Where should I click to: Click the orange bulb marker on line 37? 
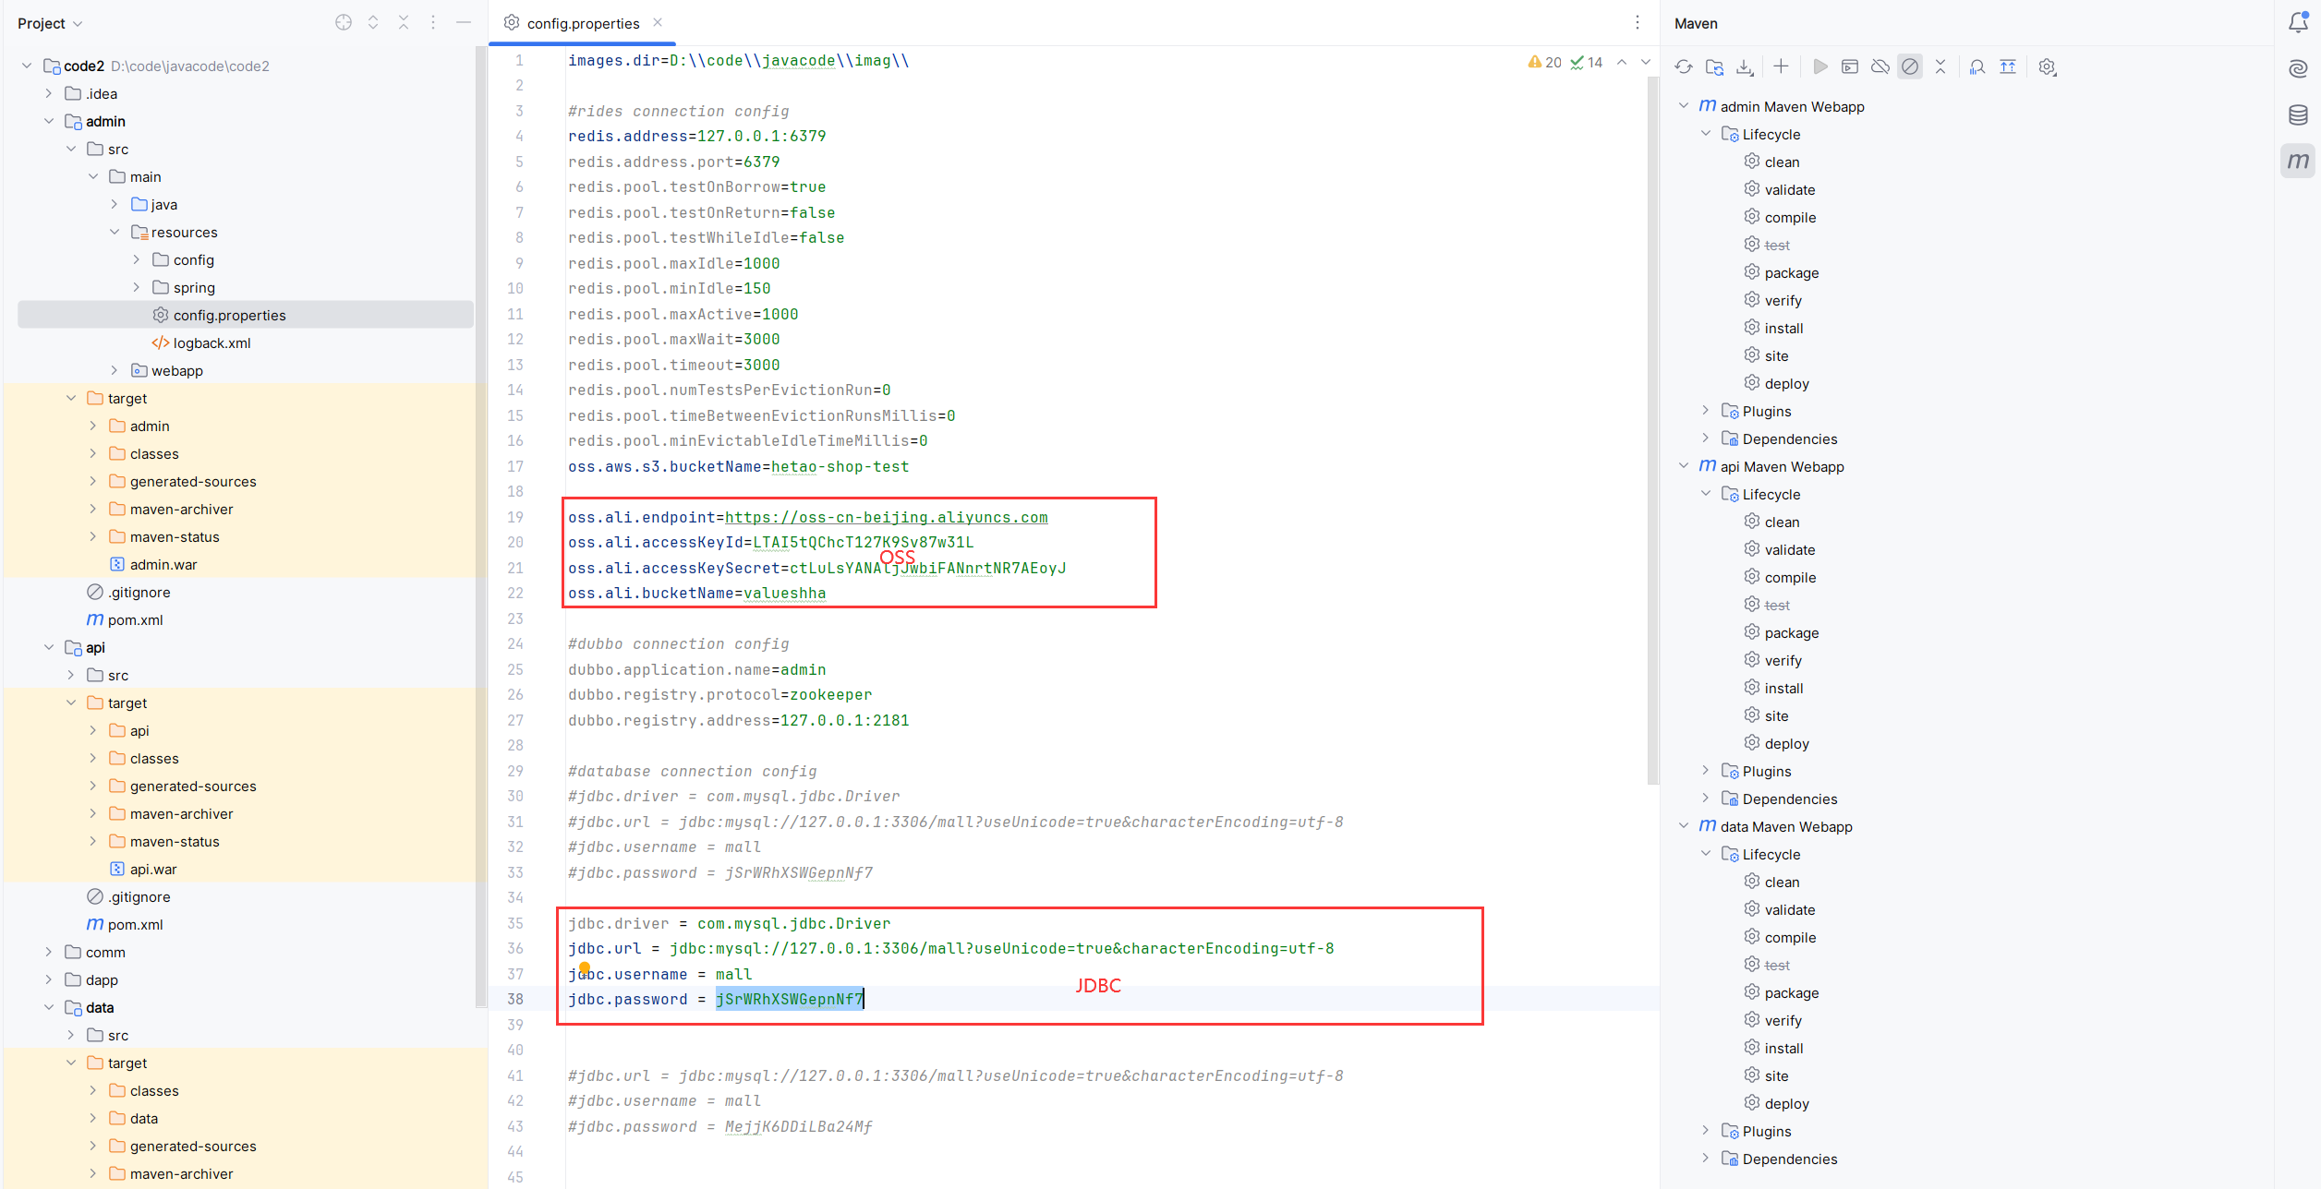click(x=585, y=967)
